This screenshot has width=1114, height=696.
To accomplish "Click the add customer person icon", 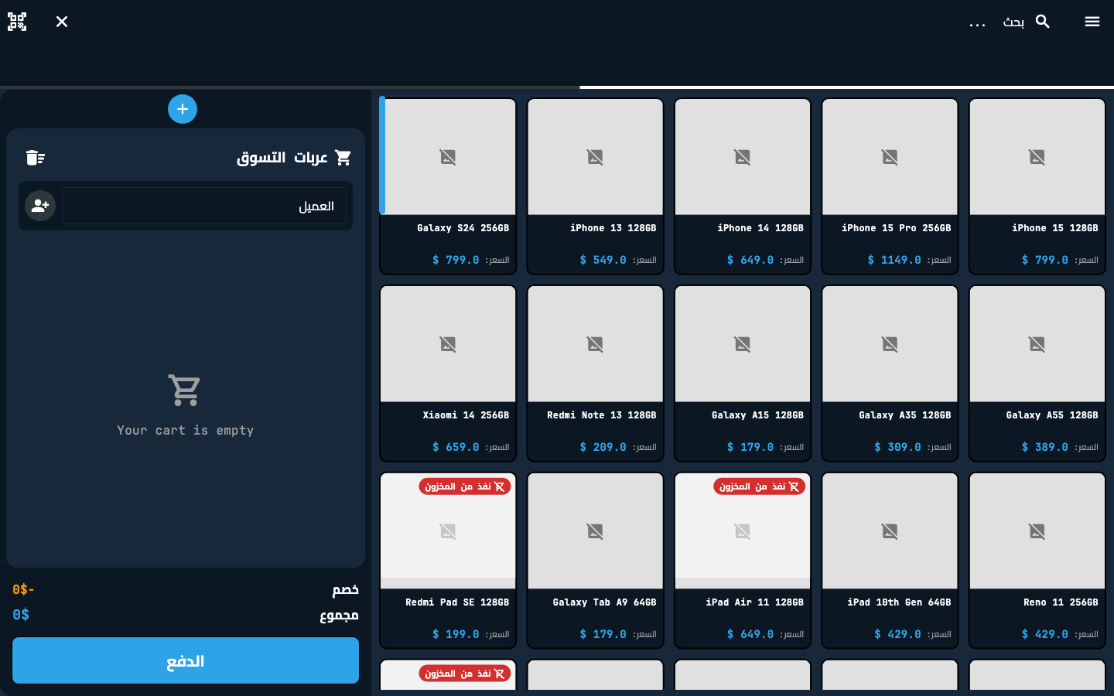I will (40, 206).
